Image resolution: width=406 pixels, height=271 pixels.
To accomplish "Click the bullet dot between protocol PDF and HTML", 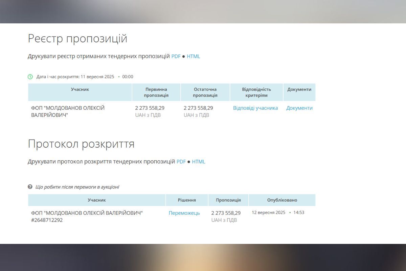I will pyautogui.click(x=189, y=162).
